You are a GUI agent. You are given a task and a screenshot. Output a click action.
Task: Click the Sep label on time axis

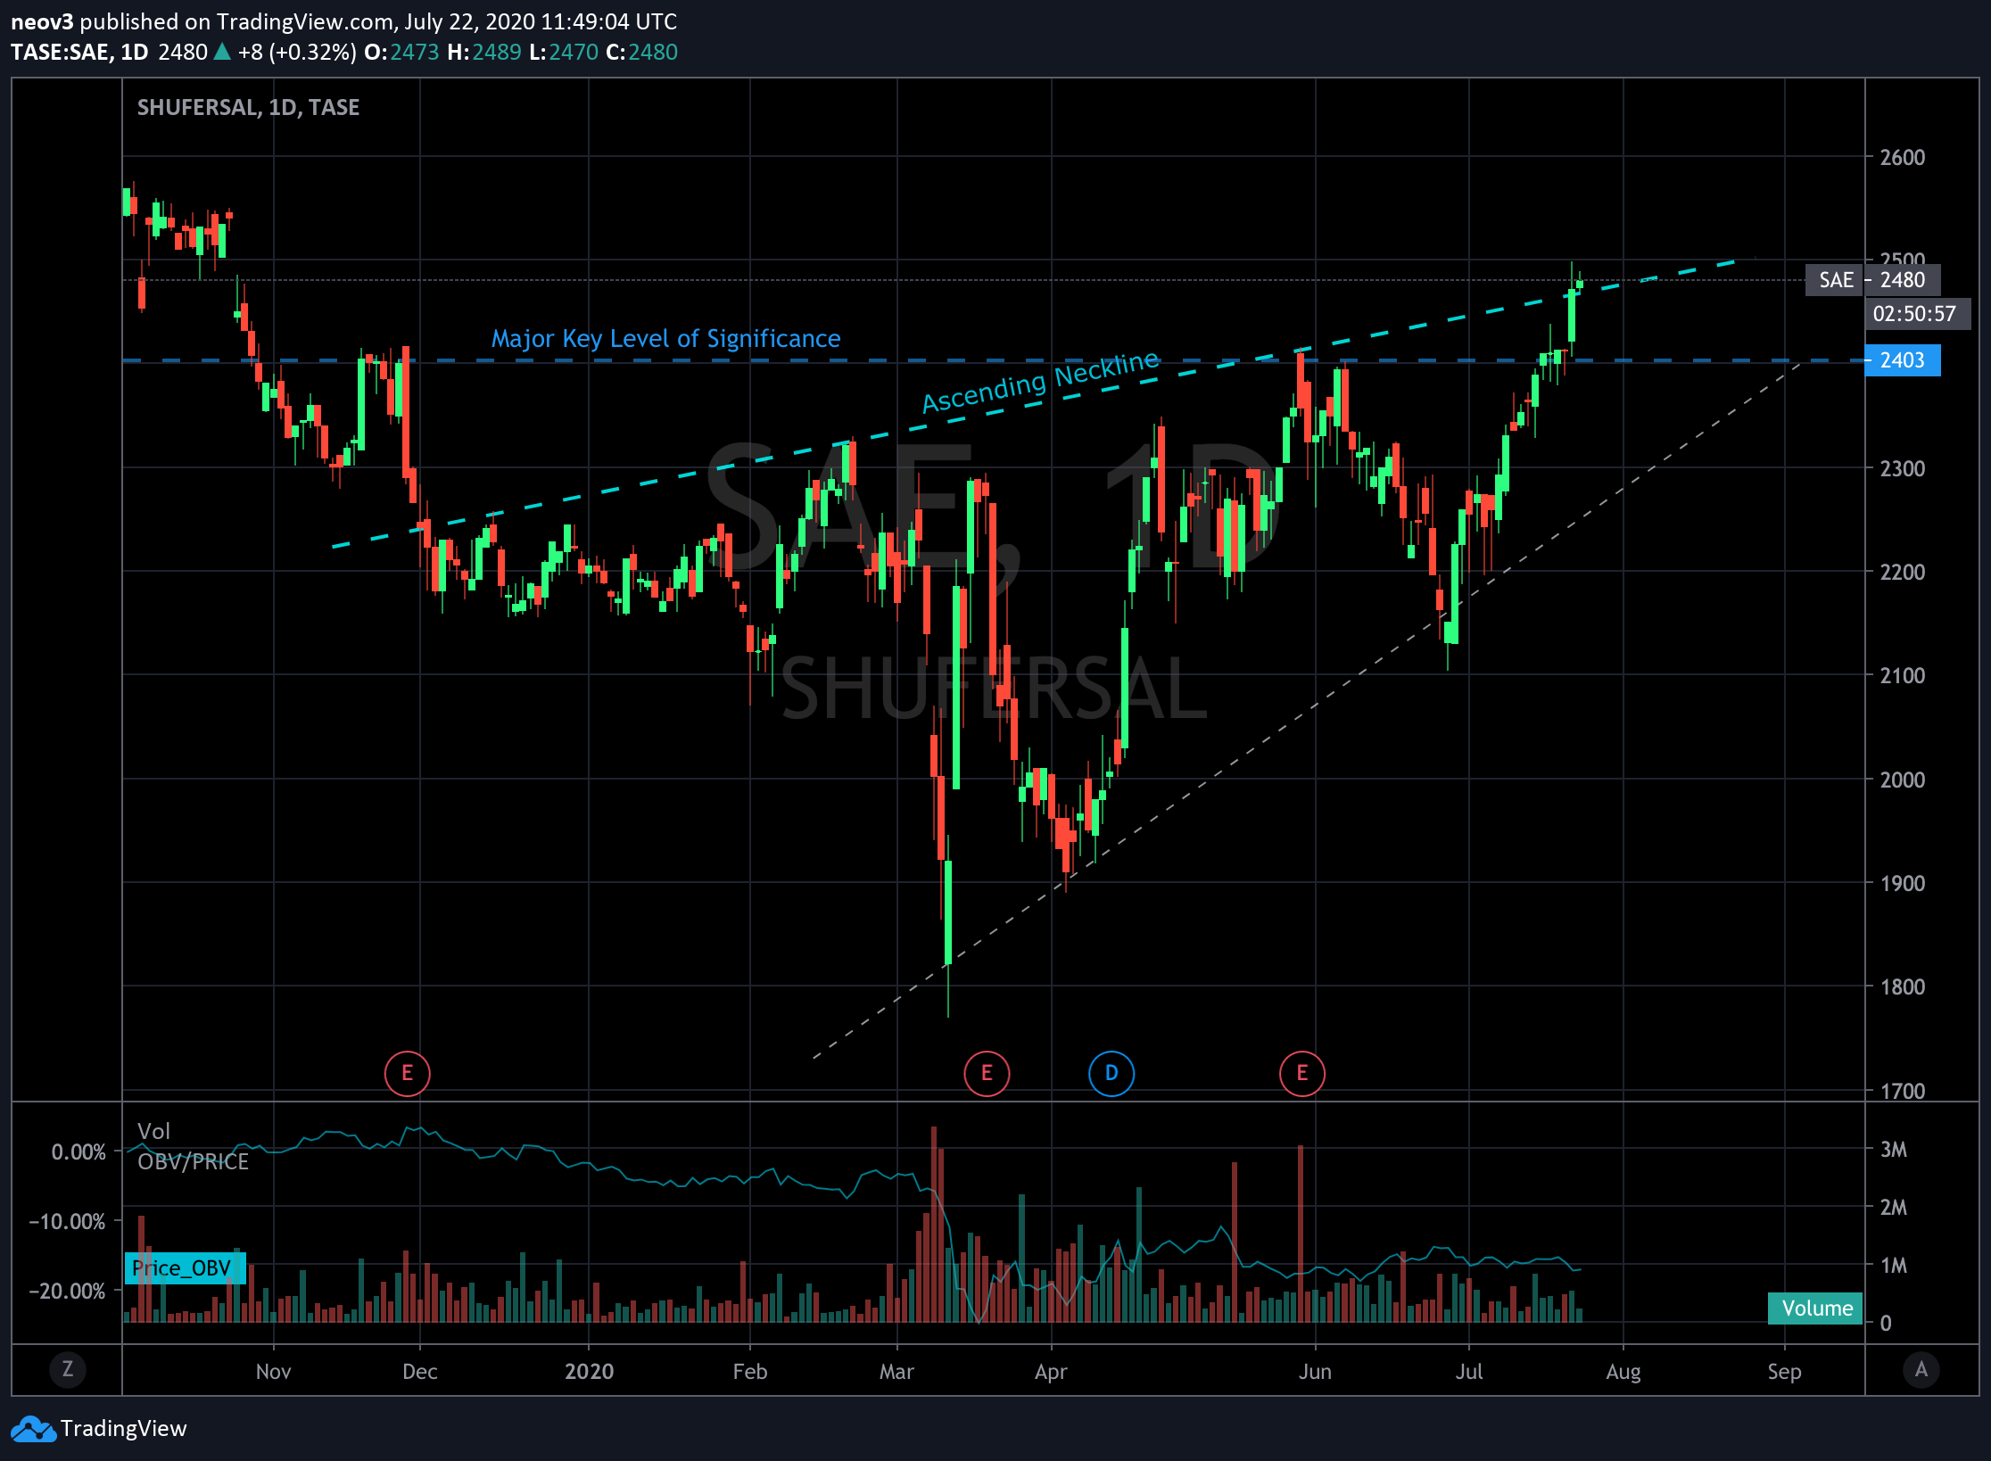[x=1784, y=1372]
